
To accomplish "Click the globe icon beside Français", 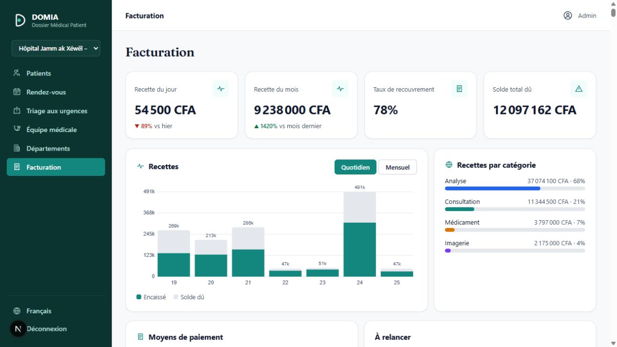I will [x=17, y=311].
